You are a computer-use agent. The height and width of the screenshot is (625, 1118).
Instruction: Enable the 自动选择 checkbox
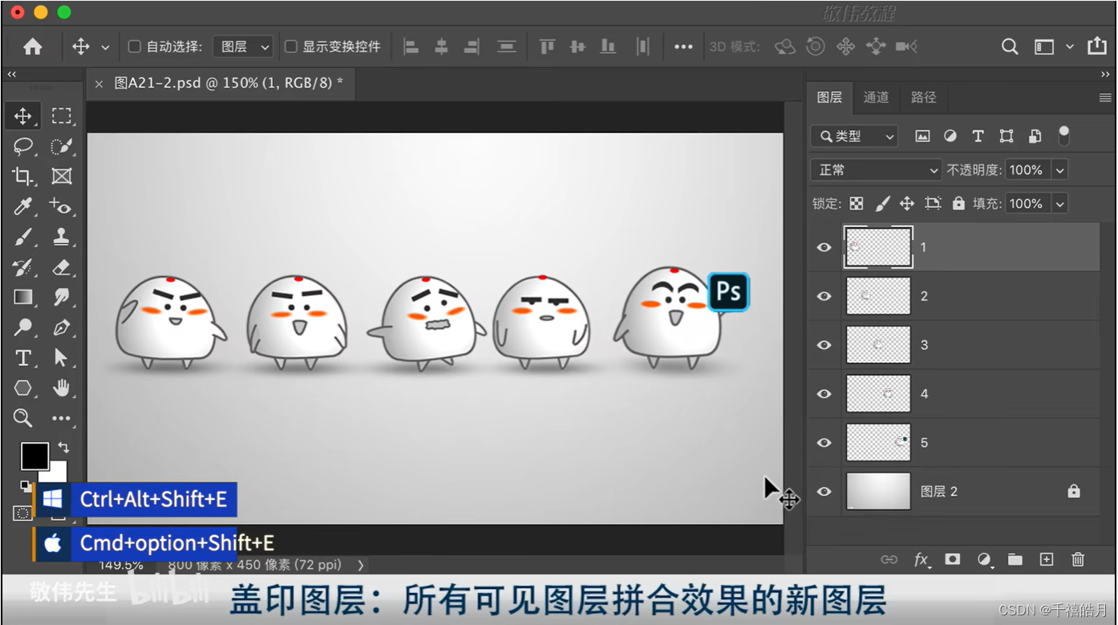[135, 47]
